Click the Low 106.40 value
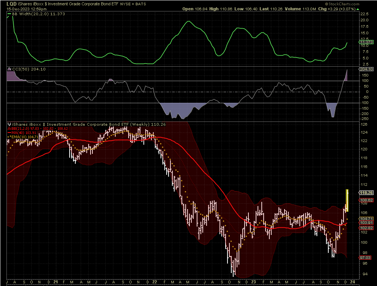This screenshot has height=286, width=377. [246, 9]
